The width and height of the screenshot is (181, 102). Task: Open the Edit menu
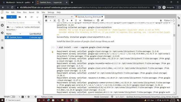(x=13, y=12)
